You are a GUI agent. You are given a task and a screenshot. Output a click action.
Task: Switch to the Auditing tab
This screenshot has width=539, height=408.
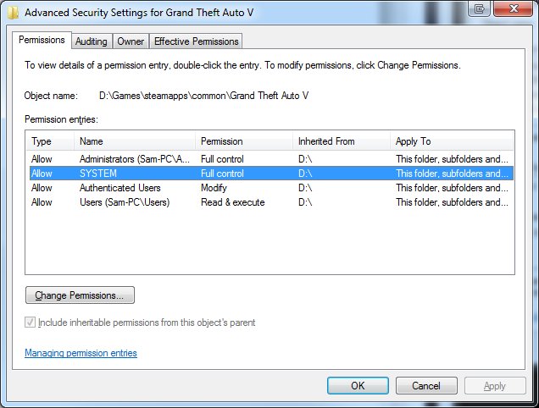[x=91, y=41]
